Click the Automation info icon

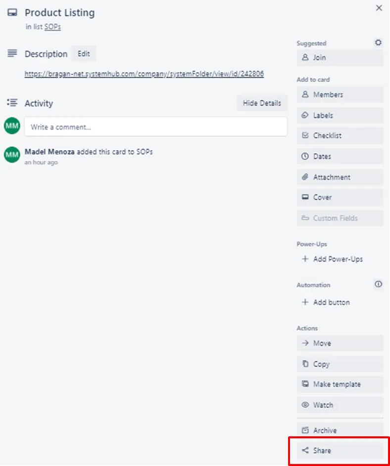(x=378, y=284)
